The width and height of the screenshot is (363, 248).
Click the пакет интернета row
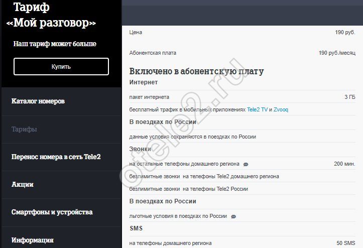click(242, 97)
